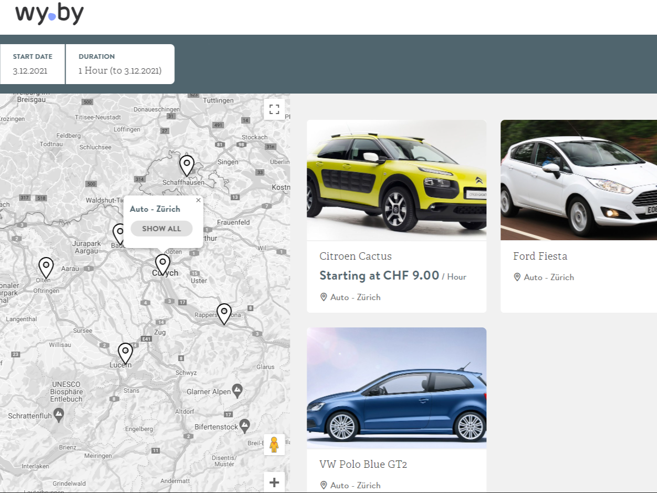Click Glarner Alpen mountain marker
The image size is (657, 493).
coord(237,390)
